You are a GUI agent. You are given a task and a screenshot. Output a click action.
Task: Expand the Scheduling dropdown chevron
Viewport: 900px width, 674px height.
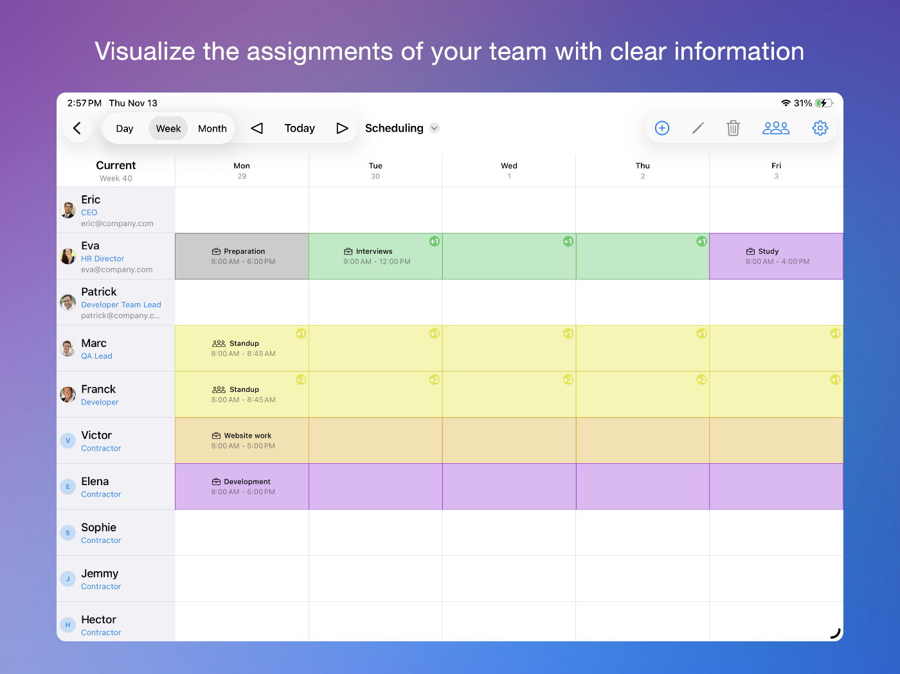(x=435, y=129)
